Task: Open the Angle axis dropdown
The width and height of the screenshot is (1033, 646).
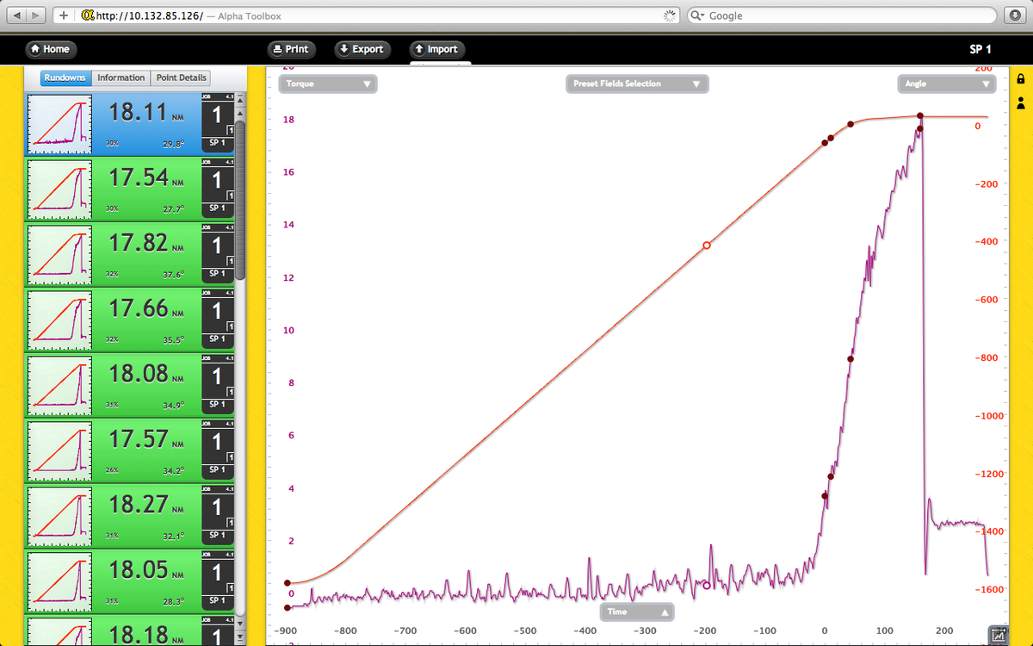Action: [x=946, y=84]
